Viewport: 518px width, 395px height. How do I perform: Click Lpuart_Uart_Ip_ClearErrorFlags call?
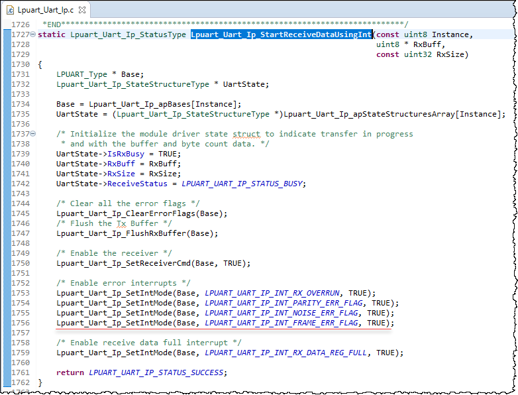coord(126,213)
